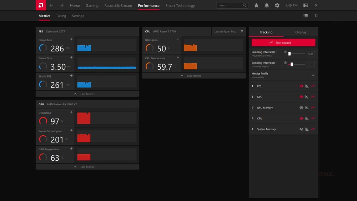
Task: Toggle GPU Memory row logging trend icon
Action: click(313, 108)
